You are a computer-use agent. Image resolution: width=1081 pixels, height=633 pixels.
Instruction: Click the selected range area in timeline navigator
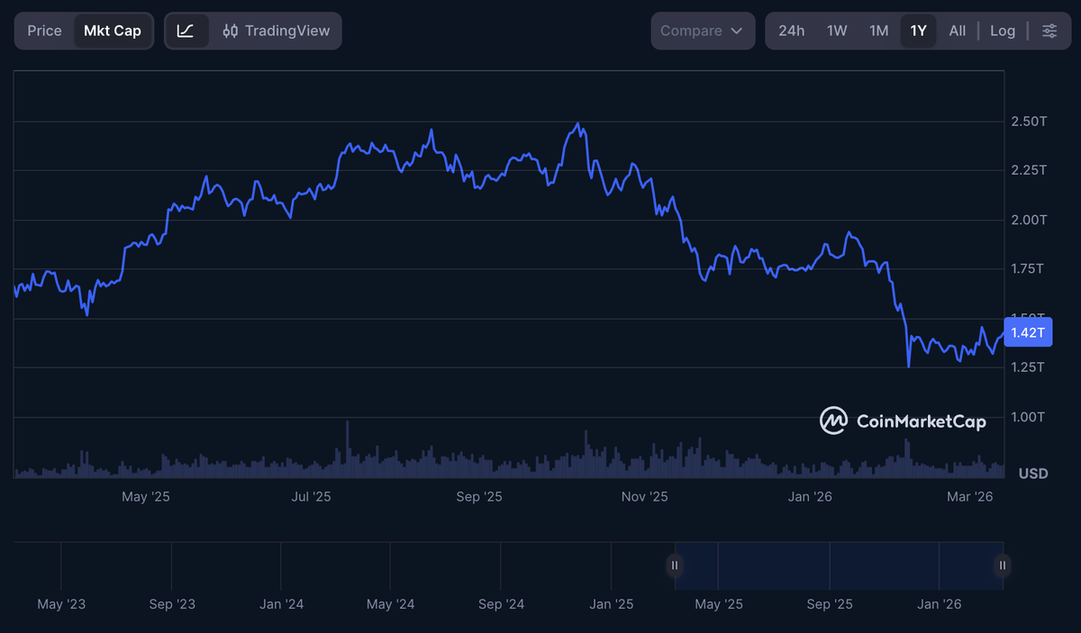point(839,565)
